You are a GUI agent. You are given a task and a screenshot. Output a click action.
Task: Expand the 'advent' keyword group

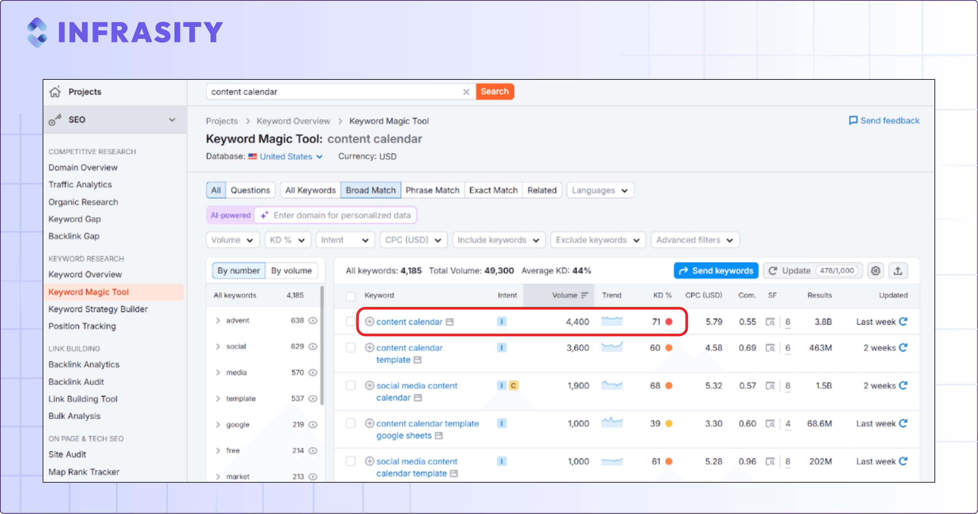tap(218, 321)
